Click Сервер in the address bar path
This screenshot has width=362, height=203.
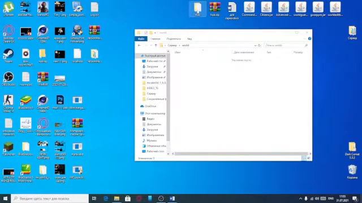coord(172,45)
